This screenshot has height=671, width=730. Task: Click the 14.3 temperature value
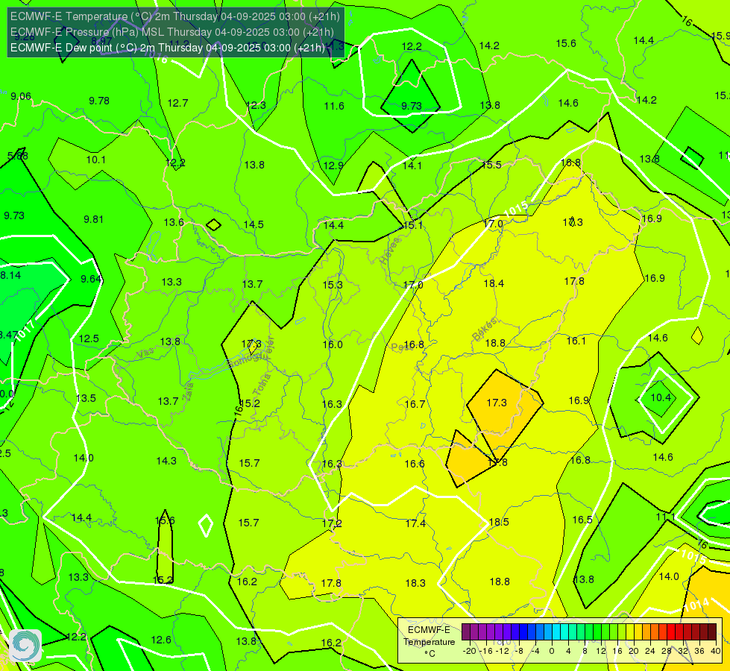[166, 461]
